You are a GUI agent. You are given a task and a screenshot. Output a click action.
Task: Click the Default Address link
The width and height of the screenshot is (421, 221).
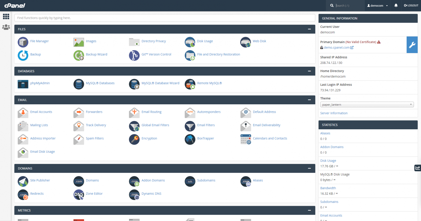(x=264, y=112)
